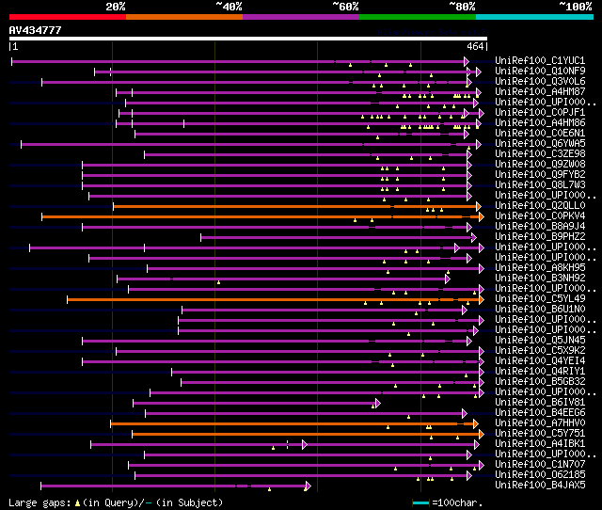602x510 pixels.
Task: Open hit UniRef100_C1YUC1
Action: click(540, 60)
